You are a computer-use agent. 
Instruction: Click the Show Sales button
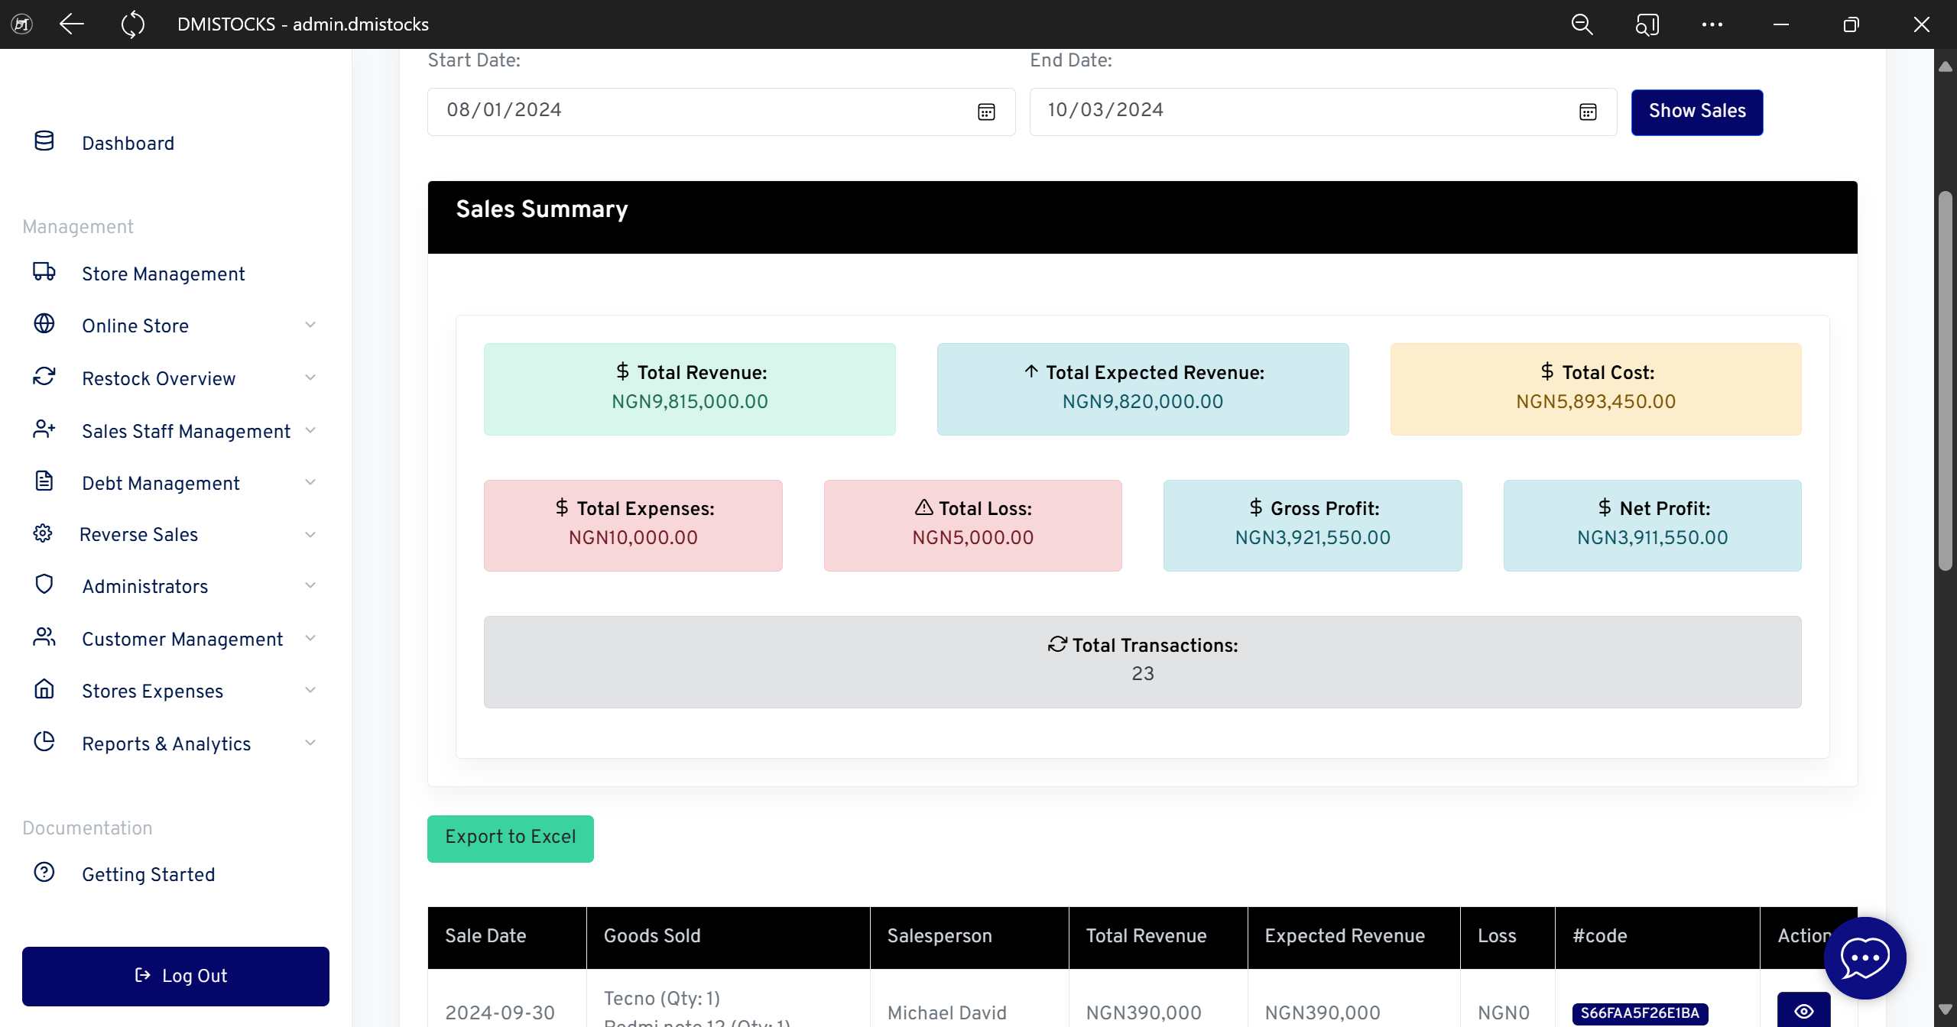pyautogui.click(x=1696, y=112)
